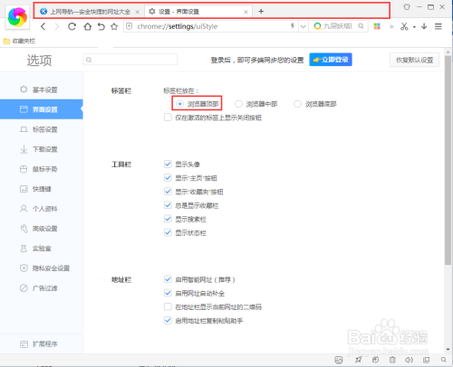Check 仅在激活的标签上显示关闭按钮
This screenshot has width=453, height=367.
[168, 118]
